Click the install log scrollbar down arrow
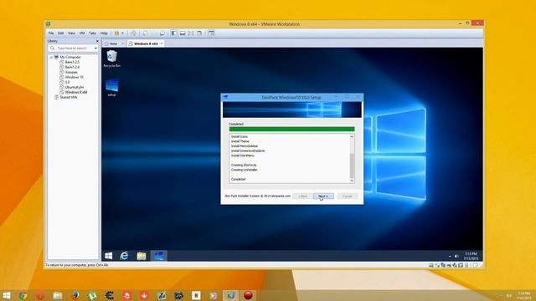 tap(352, 181)
